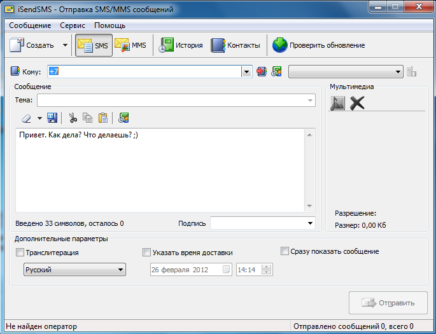This screenshot has width=436, height=334.
Task: Copy message text icon
Action: point(88,118)
